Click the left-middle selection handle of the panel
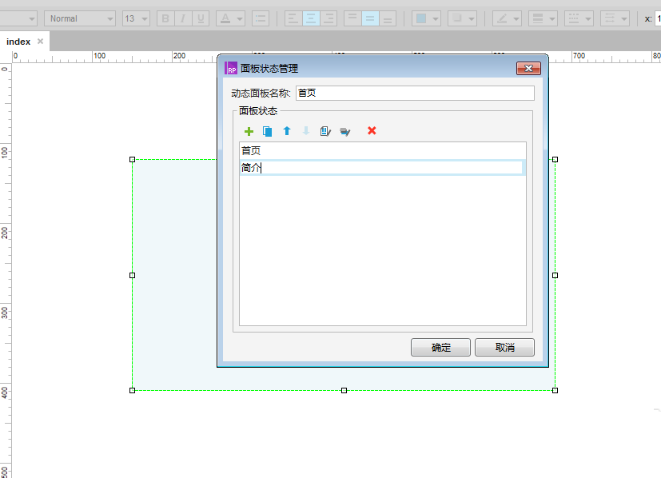 (133, 275)
